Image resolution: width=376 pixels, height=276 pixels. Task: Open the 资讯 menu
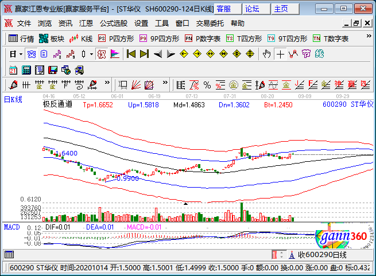pos(65,24)
